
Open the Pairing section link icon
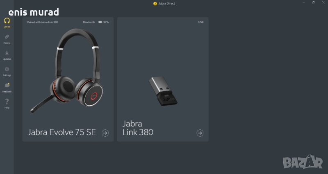click(7, 37)
